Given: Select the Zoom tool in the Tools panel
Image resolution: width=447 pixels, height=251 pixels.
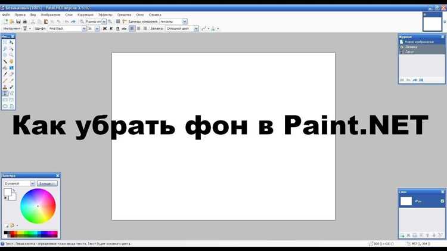Looking at the screenshot, I should 11,55.
